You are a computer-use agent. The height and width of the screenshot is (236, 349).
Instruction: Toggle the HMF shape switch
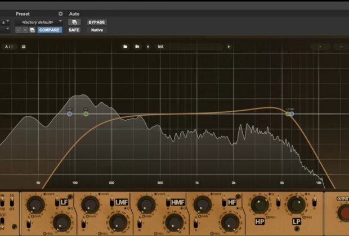pos(168,201)
